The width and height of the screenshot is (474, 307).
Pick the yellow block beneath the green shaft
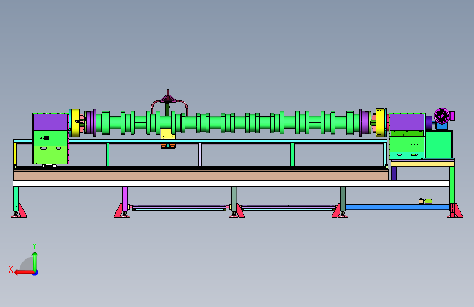168,134
